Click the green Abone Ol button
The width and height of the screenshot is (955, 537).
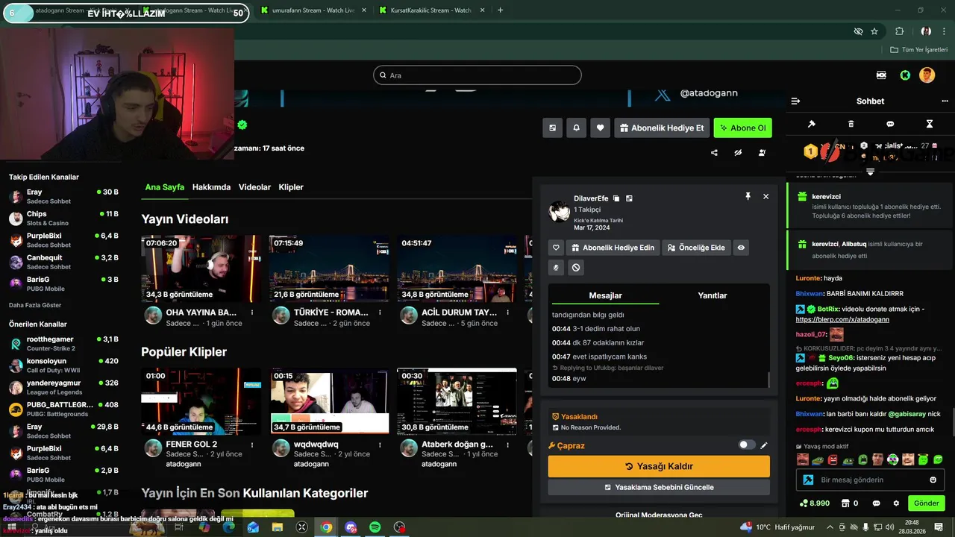pyautogui.click(x=742, y=128)
